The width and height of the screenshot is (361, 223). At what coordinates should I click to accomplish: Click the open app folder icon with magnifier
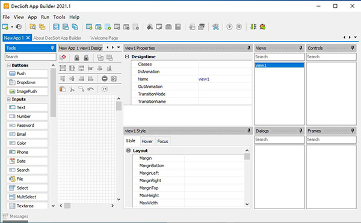pos(32,26)
